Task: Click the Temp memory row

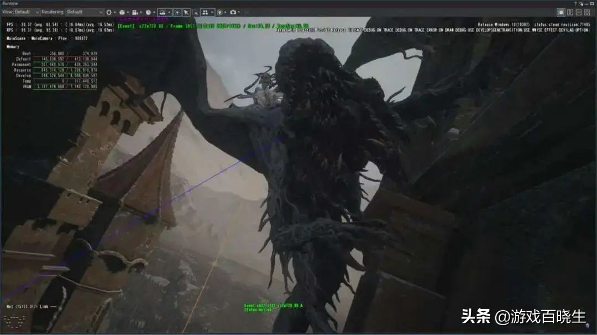Action: (x=60, y=81)
